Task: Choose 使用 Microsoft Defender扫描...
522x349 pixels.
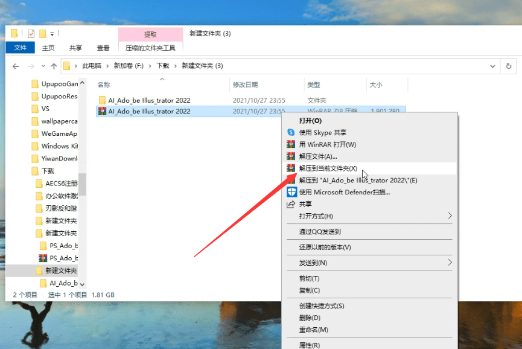Action: (369, 192)
